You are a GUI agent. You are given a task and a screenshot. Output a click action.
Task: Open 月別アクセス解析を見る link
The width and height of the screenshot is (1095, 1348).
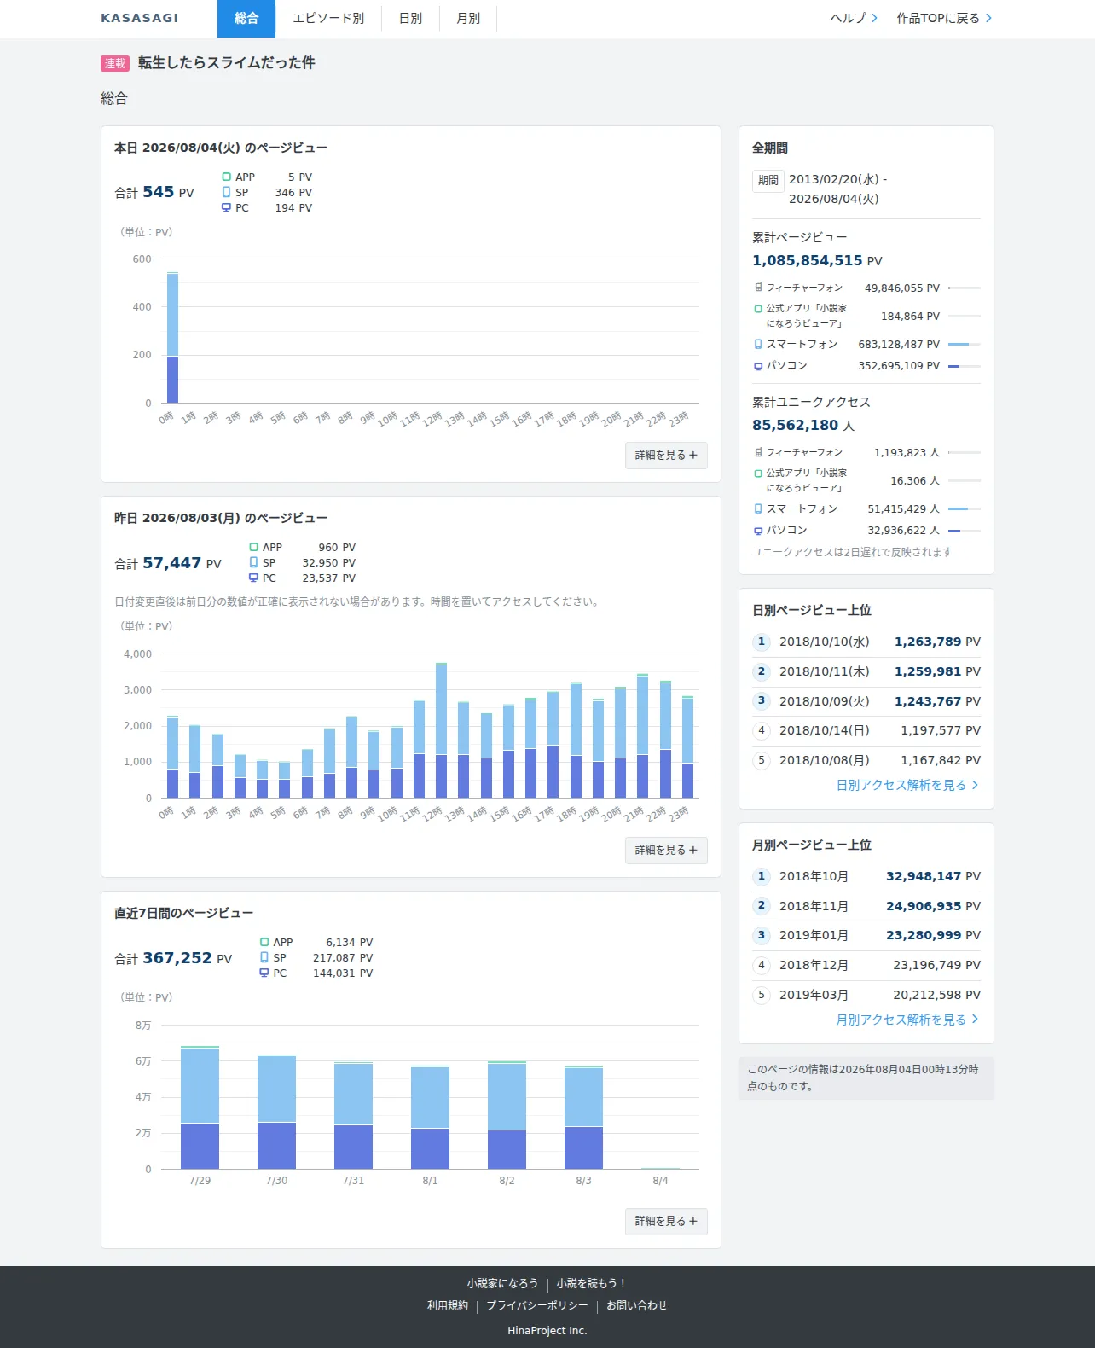tap(907, 1020)
